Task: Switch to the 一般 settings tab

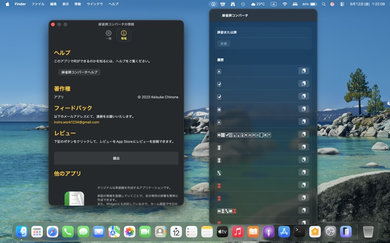Action: point(108,35)
